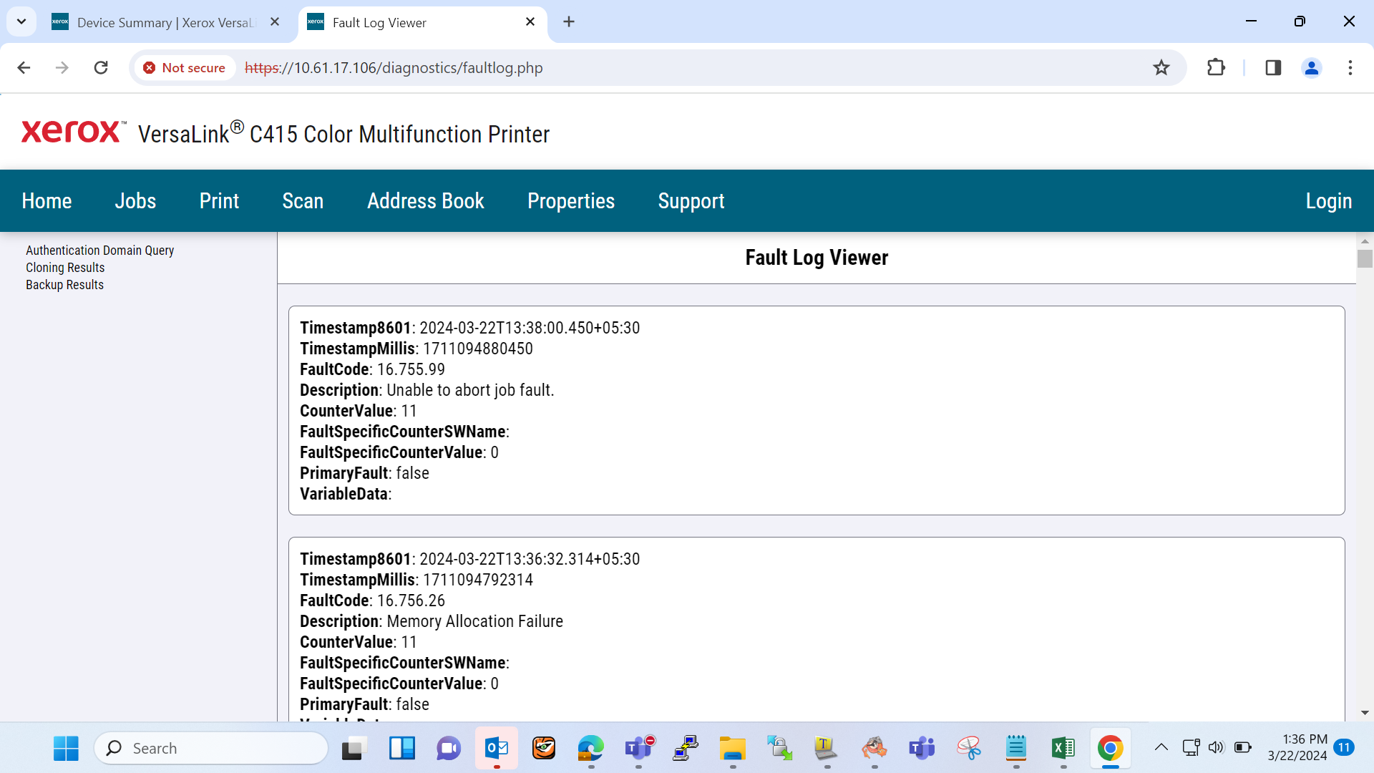
Task: Open Excel from the taskbar
Action: click(x=1063, y=748)
